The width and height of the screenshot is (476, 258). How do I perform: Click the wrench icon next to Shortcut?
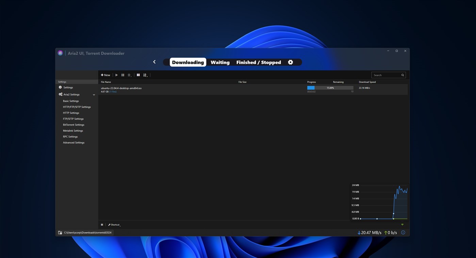[110, 224]
